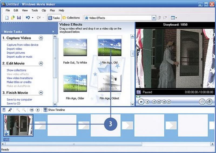
Task: Click the preview monitor Play button
Action: coord(141,102)
